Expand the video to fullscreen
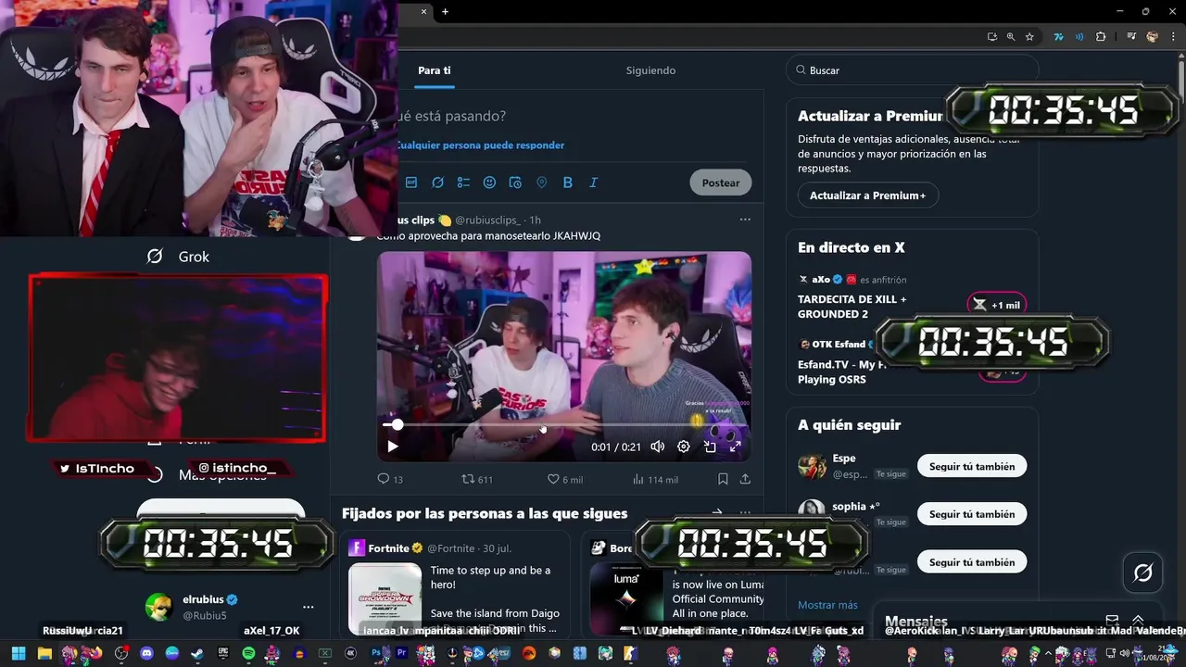 (736, 447)
